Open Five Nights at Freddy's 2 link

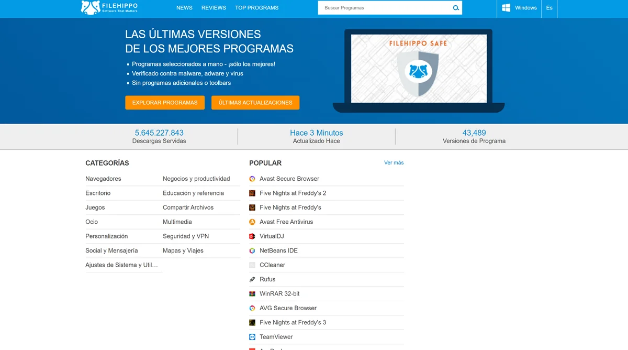click(293, 193)
